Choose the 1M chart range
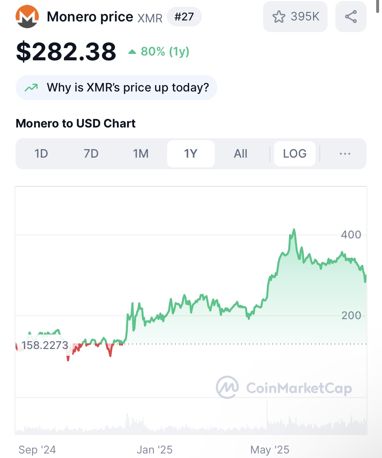The image size is (382, 458). tap(141, 154)
